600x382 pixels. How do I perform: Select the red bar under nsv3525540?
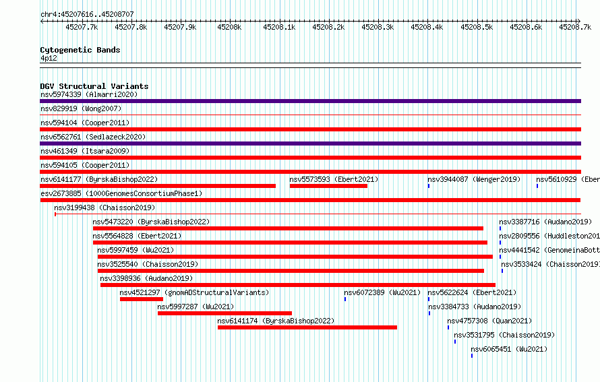click(291, 271)
